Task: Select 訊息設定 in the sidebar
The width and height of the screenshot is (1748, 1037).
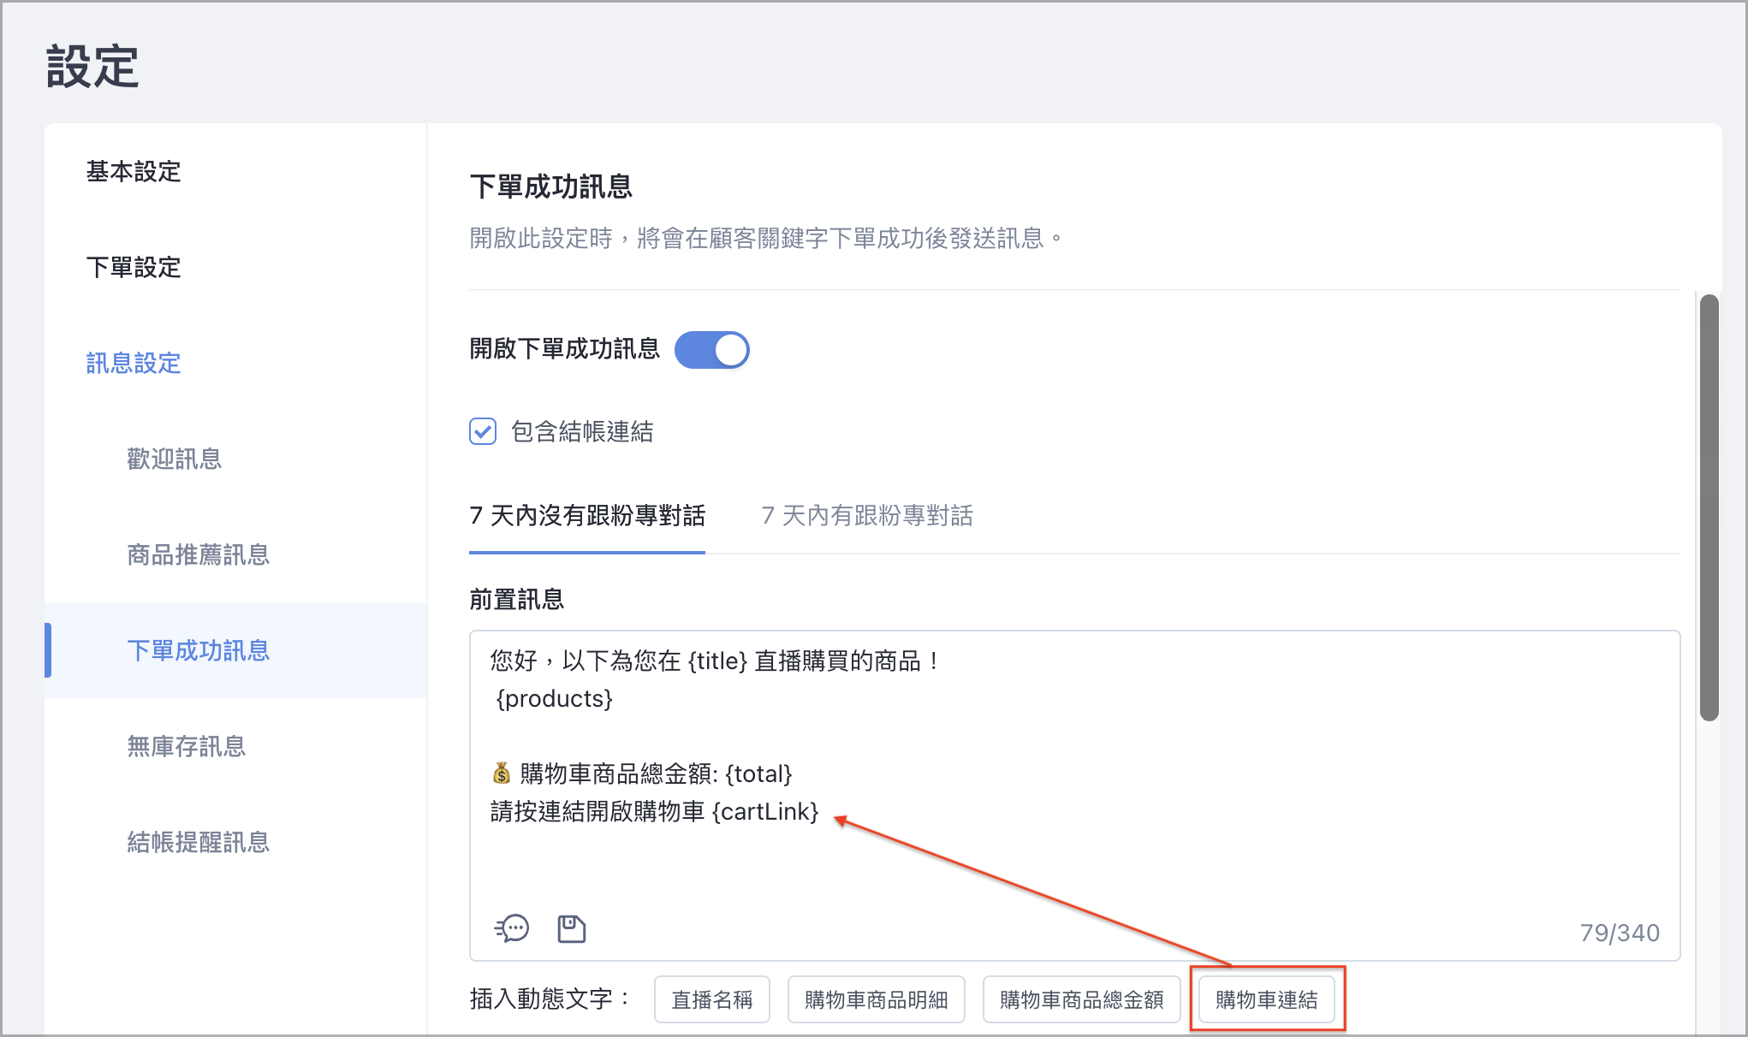Action: click(x=134, y=364)
